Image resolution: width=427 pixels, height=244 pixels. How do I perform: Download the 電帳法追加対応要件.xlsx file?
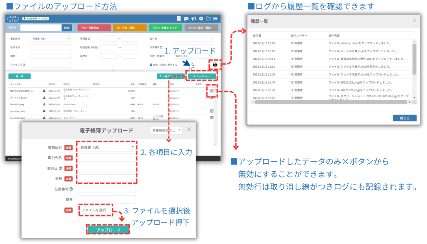click(x=44, y=91)
